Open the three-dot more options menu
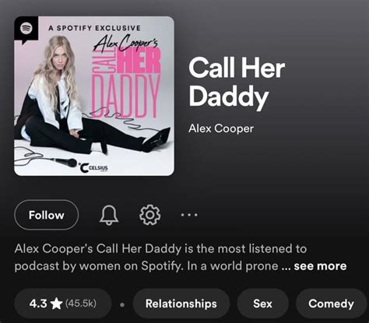369x323 pixels. (189, 215)
